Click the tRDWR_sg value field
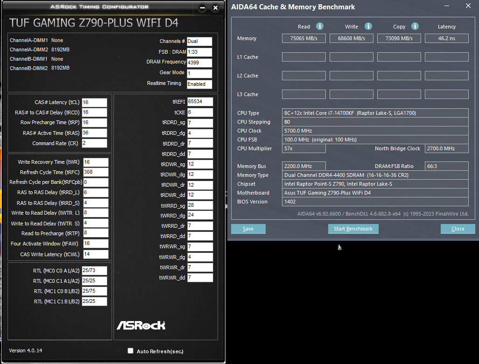This screenshot has width=479, height=364. click(200, 164)
